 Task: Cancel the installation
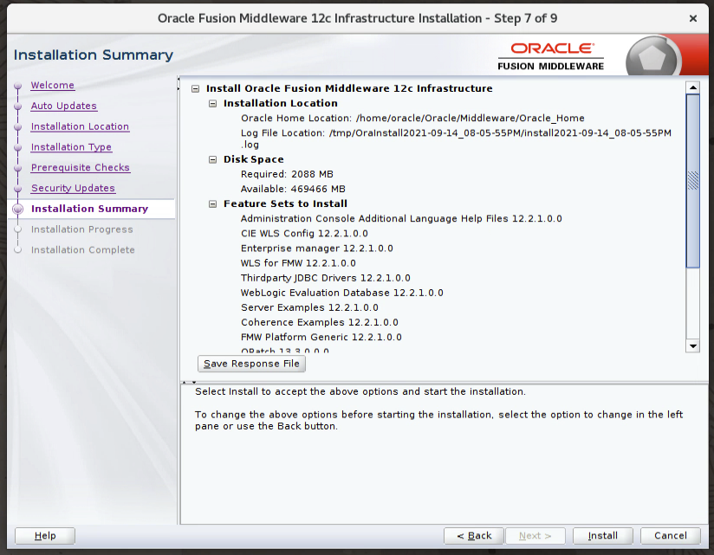click(671, 536)
